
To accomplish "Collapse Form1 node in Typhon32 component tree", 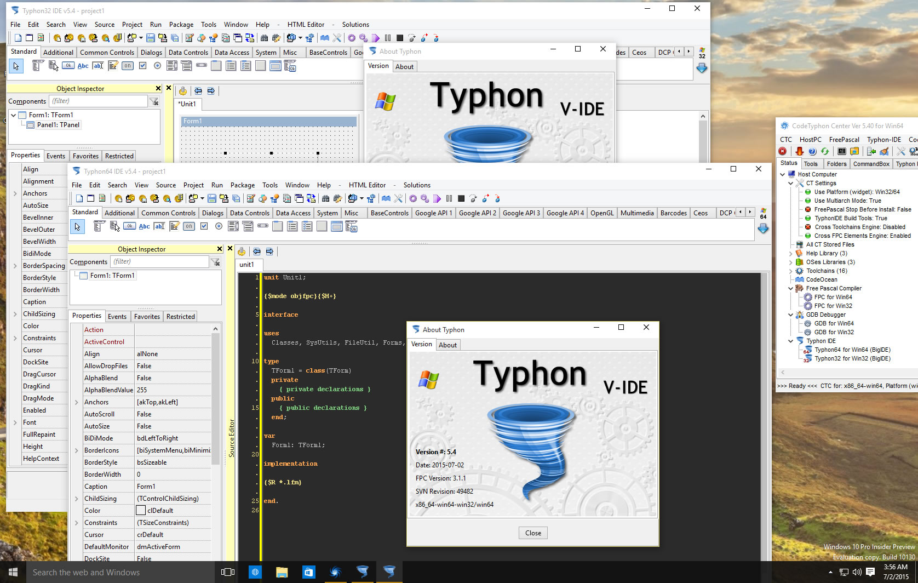I will [x=14, y=115].
